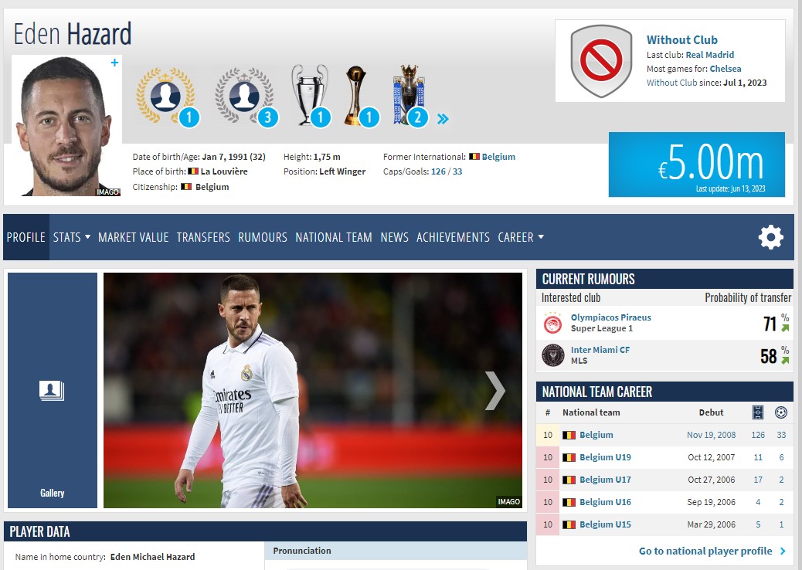Screen dimensions: 802x570
Task: Expand the STATS dropdown menu
Action: [x=71, y=237]
